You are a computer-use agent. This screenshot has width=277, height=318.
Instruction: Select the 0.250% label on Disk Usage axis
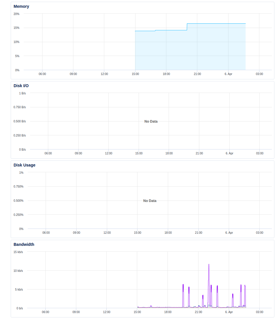point(18,215)
